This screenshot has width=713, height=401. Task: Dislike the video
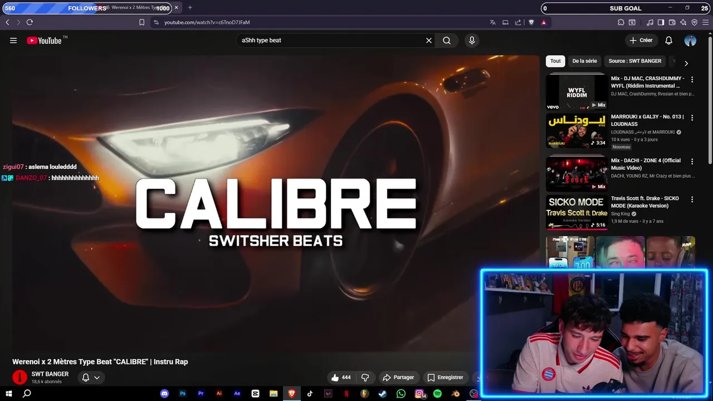click(365, 378)
